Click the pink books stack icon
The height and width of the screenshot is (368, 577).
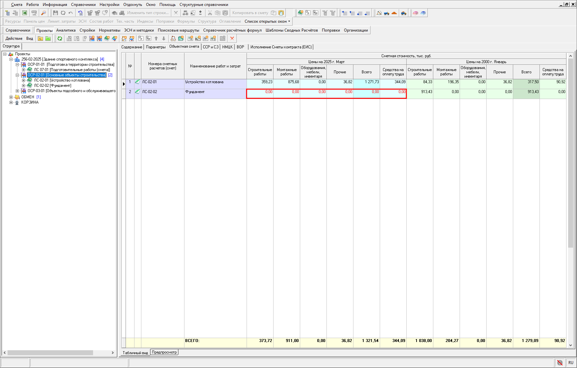(416, 13)
